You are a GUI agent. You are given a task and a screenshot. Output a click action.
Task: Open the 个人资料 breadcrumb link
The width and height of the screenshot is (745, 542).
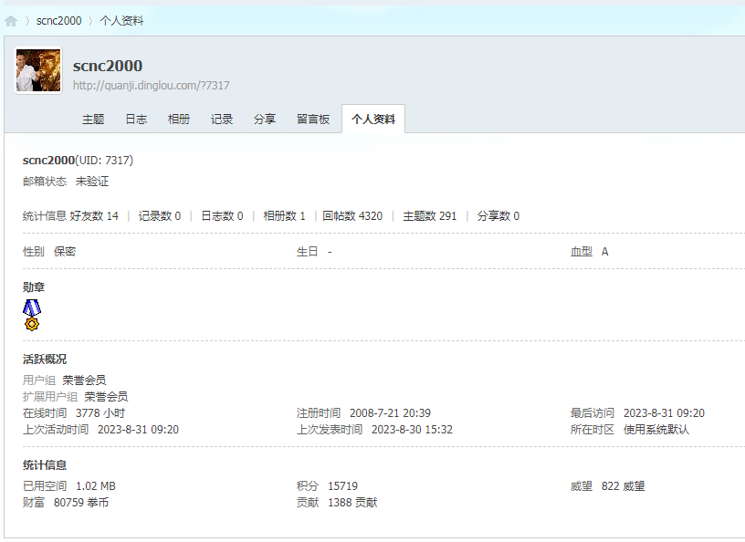pos(121,21)
